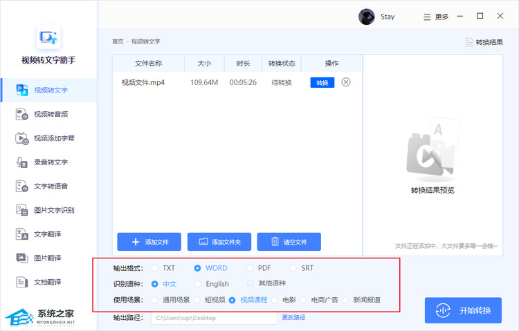
Task: Click the 文档翻译 sidebar icon
Action: point(22,282)
